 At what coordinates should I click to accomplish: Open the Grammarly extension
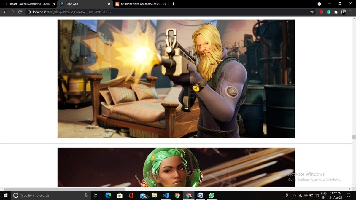click(x=328, y=12)
